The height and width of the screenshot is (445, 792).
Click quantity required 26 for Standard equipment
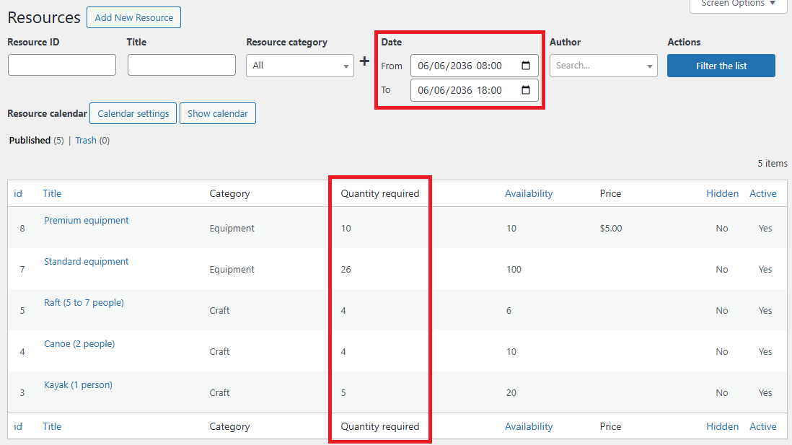point(346,269)
